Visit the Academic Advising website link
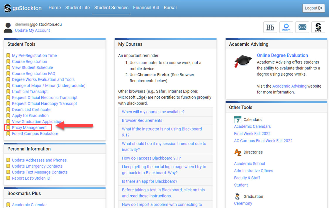This screenshot has height=208, width=329. click(289, 86)
